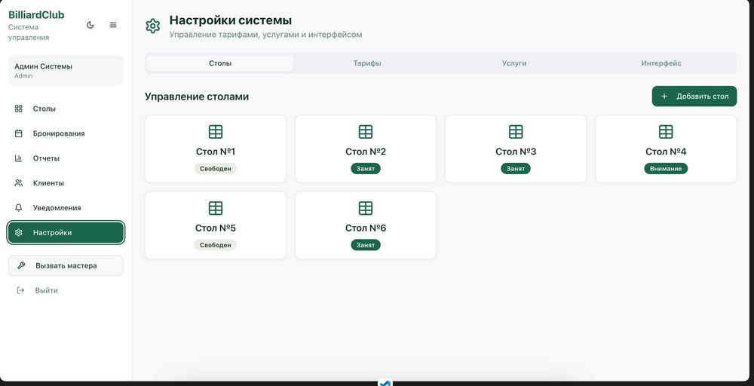Screen dimensions: 754x386
Task: Click the Стол №4 title text
Action: pos(666,152)
